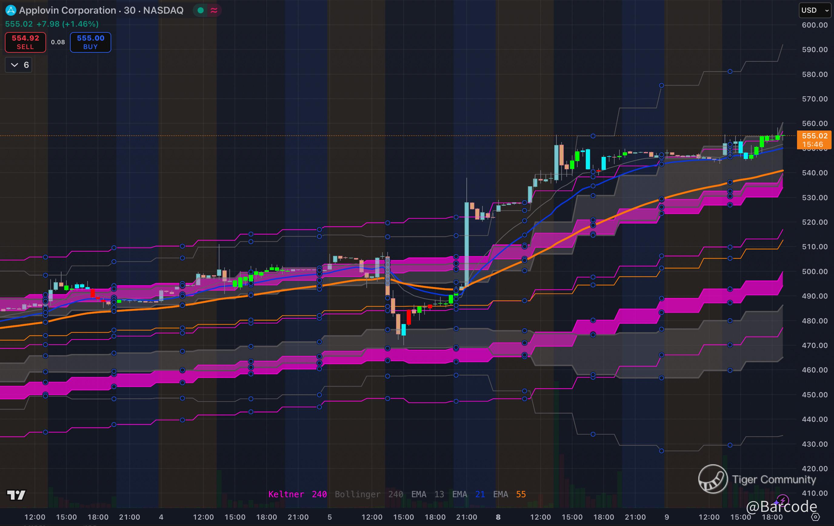Click the green market status dot
This screenshot has height=526, width=834.
click(200, 10)
